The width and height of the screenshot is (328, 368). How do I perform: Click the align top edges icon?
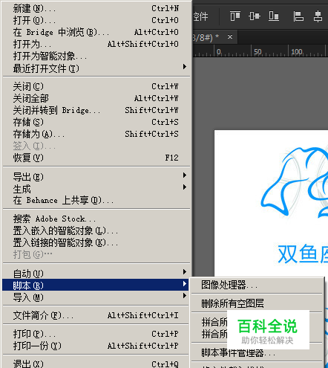235,16
